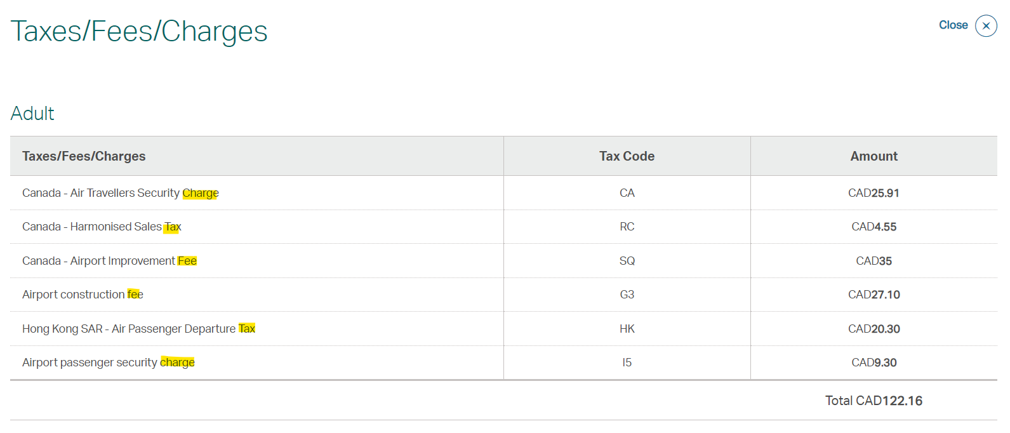Click tax code SQ cell
The height and width of the screenshot is (433, 1010).
[627, 261]
